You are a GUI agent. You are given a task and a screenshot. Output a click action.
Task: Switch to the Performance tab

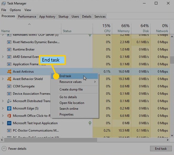tap(27, 17)
